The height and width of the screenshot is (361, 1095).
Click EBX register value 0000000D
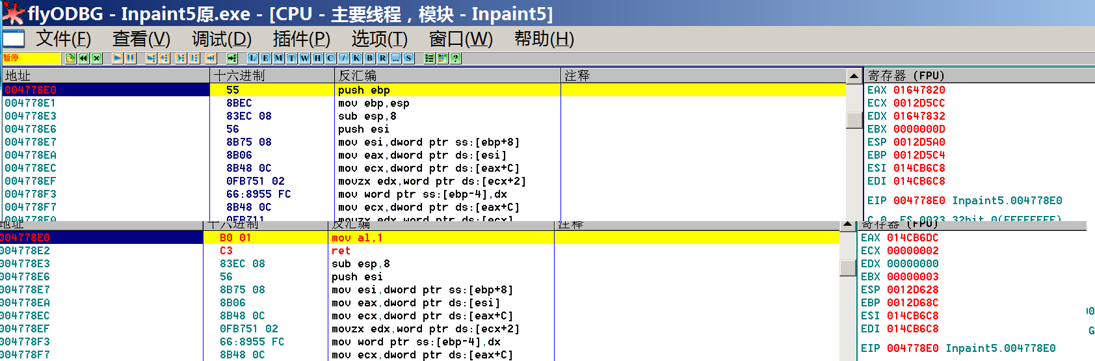tap(919, 129)
